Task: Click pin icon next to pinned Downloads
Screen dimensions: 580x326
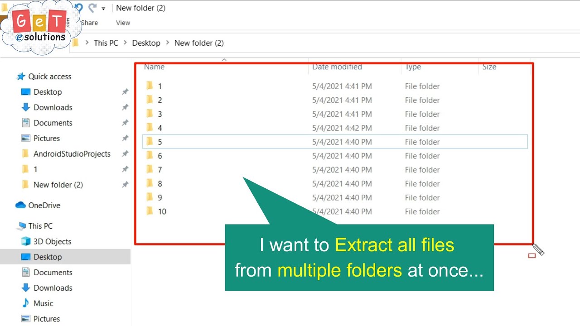Action: 125,107
